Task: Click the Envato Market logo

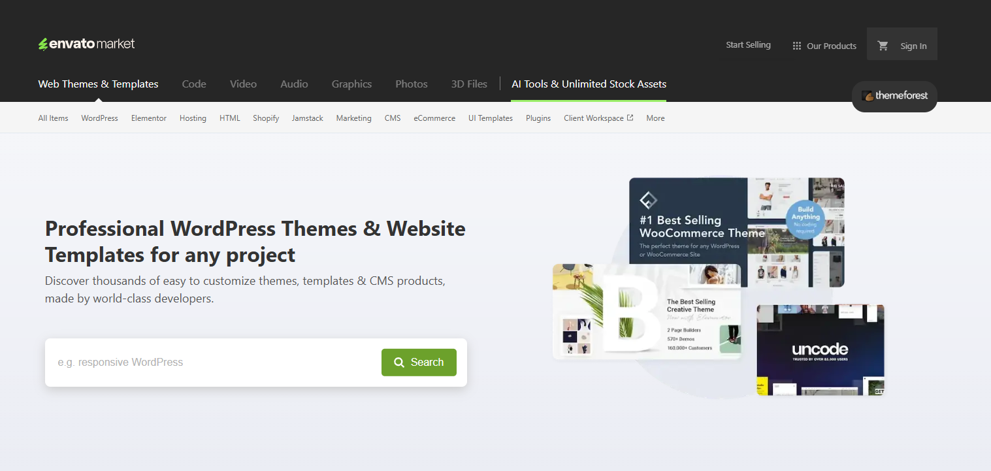Action: [86, 44]
